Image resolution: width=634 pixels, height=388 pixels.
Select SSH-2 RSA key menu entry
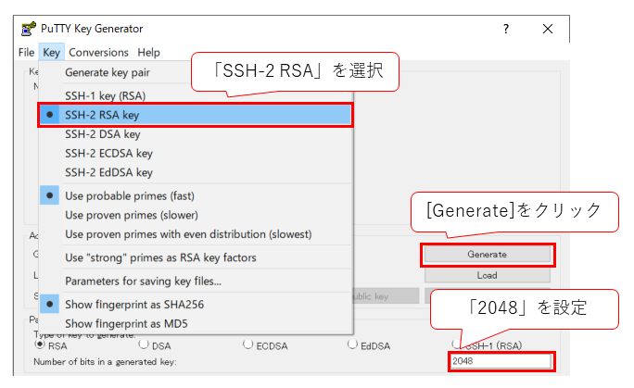pos(197,115)
